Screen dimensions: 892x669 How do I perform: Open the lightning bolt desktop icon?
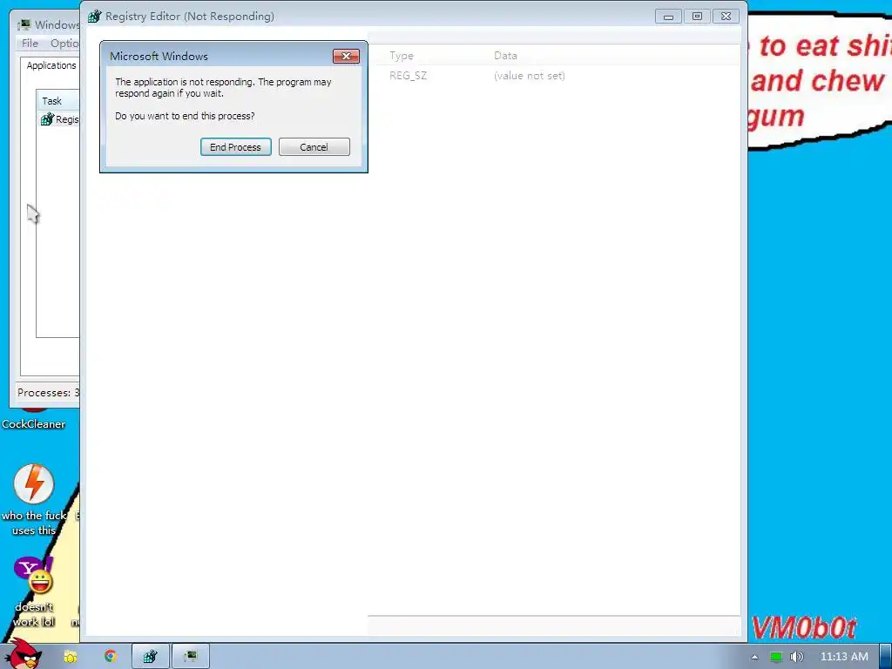34,484
